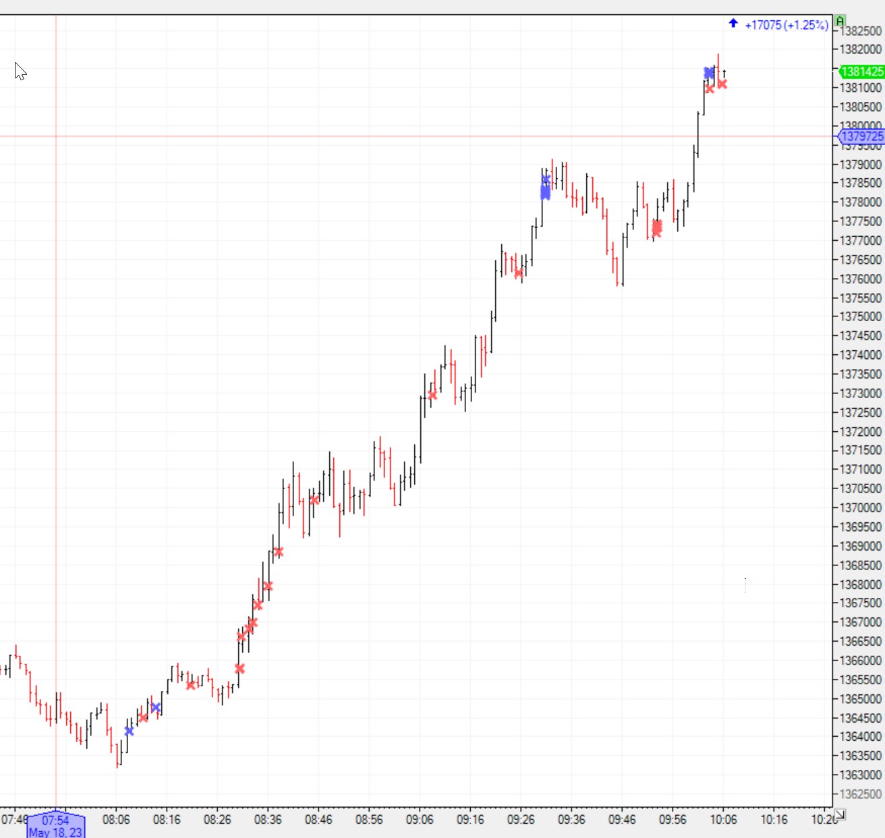The width and height of the screenshot is (885, 838).
Task: Click price axis label 1366000
Action: click(x=861, y=661)
